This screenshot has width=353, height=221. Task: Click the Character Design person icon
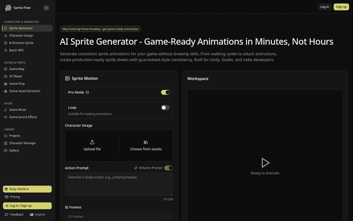coord(6,35)
